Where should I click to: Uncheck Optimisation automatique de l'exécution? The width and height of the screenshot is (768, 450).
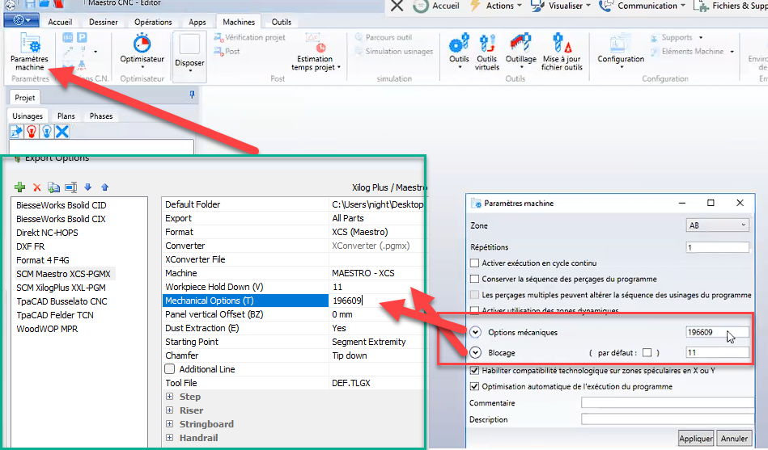coord(474,386)
